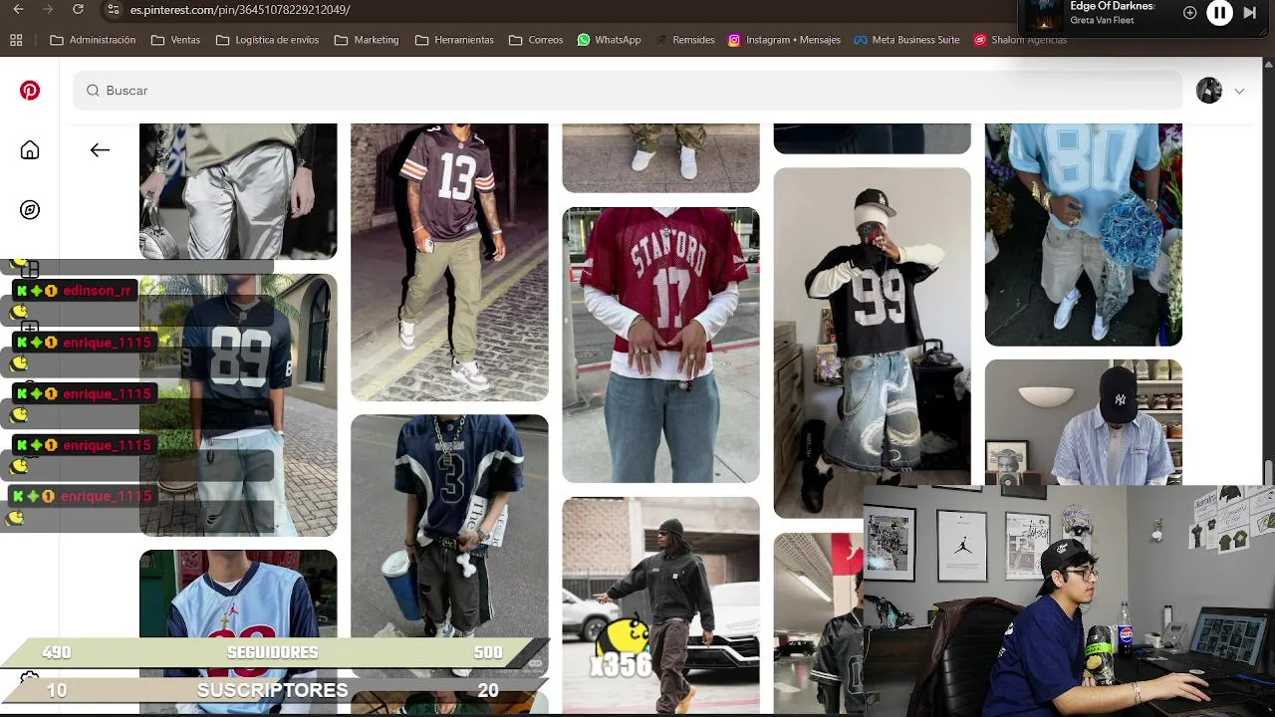Open the Instagram • Mensajes bookmark

coord(784,40)
